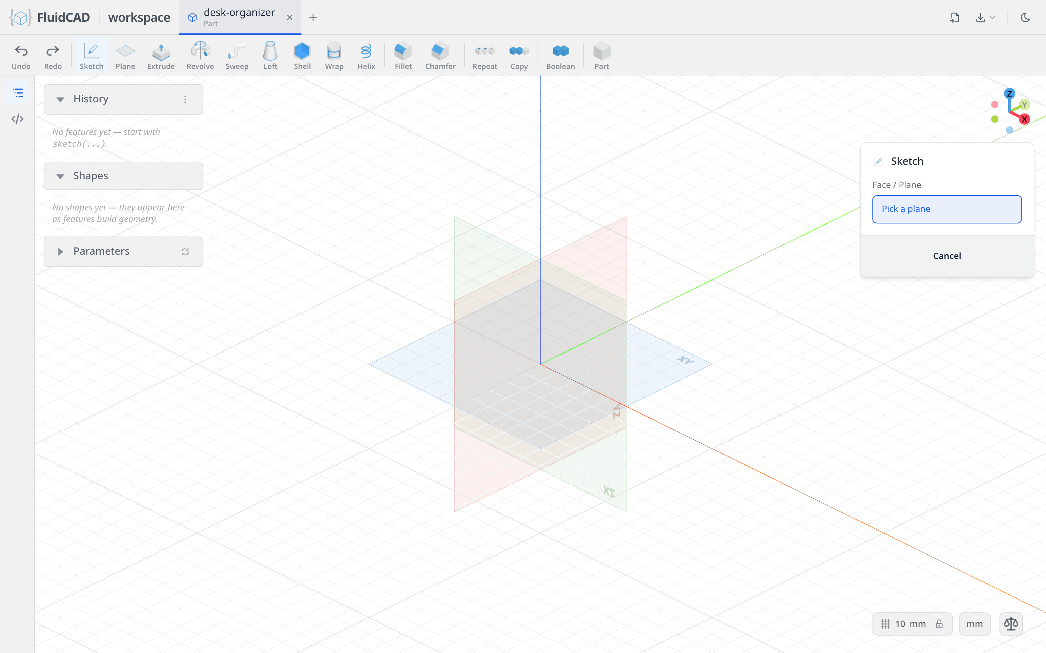Screen dimensions: 1046x653
Task: Collapse the History panel
Action: (60, 99)
